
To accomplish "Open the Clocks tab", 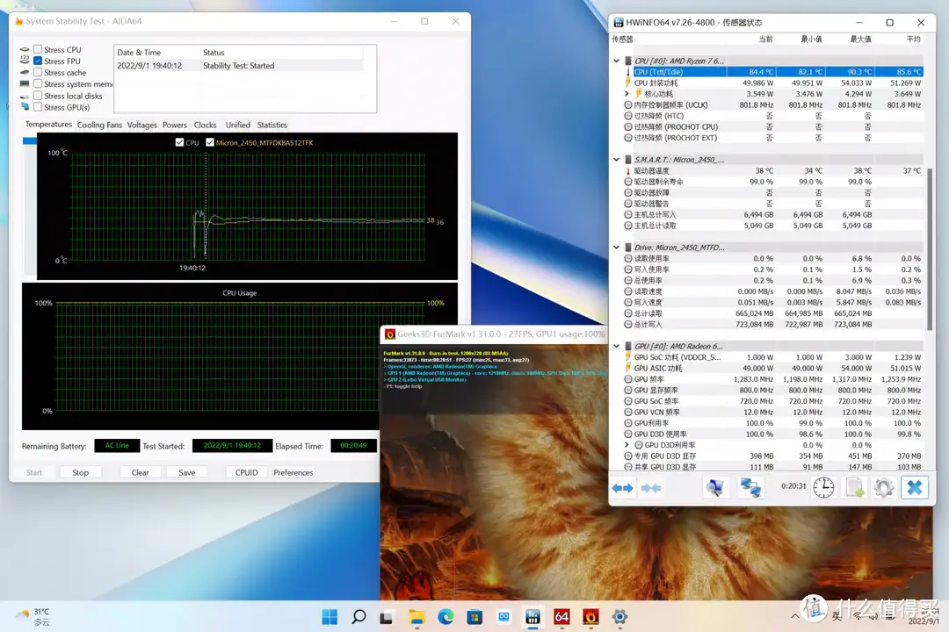I will [x=205, y=126].
